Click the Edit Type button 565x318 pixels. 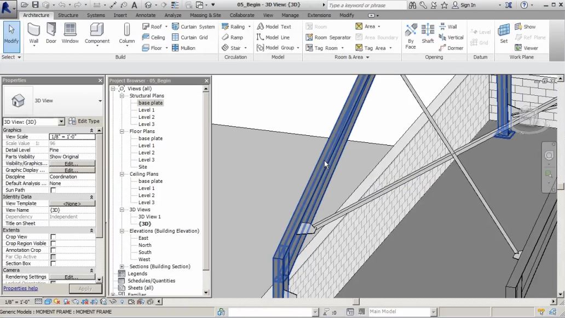84,122
